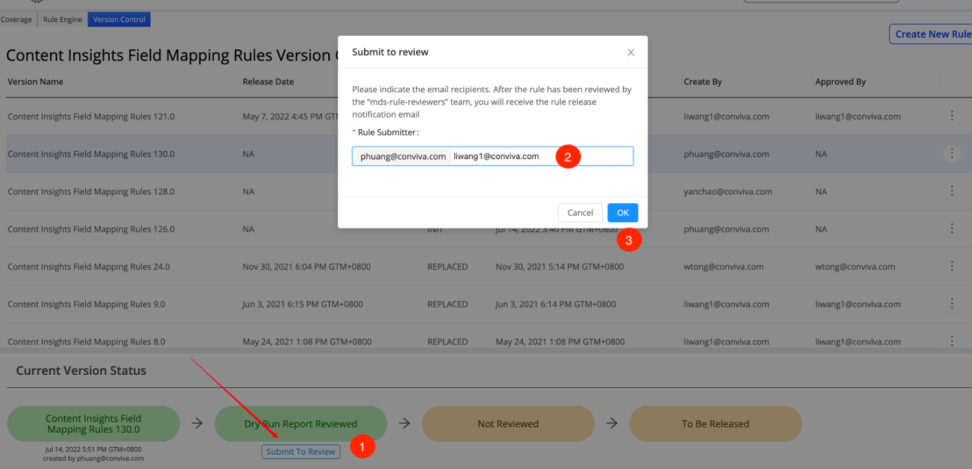Click Create By 'liwang1@conviva.com' in Rules 9.0 row
Image resolution: width=972 pixels, height=469 pixels.
tap(727, 305)
